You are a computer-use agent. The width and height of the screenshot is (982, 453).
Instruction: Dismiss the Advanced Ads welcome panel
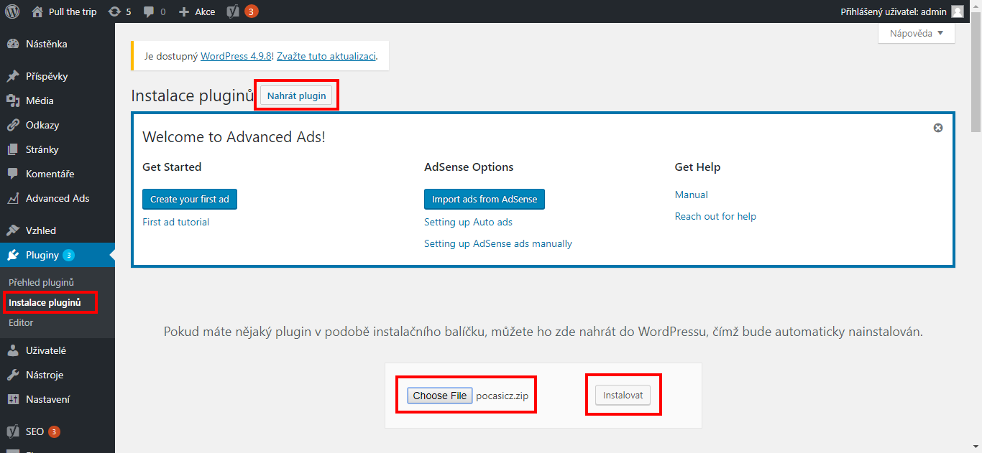[x=938, y=128]
